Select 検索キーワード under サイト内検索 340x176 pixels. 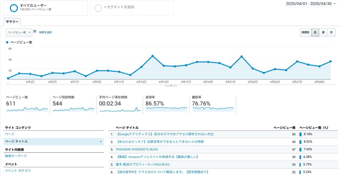(x=16, y=156)
